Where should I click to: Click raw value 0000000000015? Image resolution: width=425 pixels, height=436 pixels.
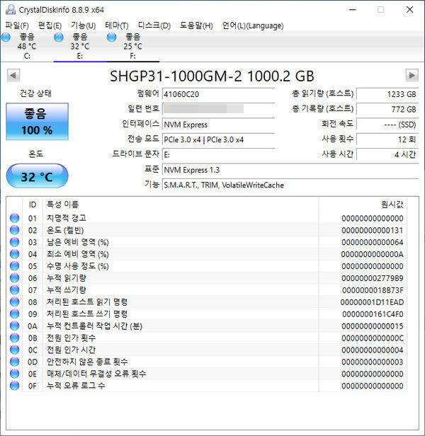(373, 326)
